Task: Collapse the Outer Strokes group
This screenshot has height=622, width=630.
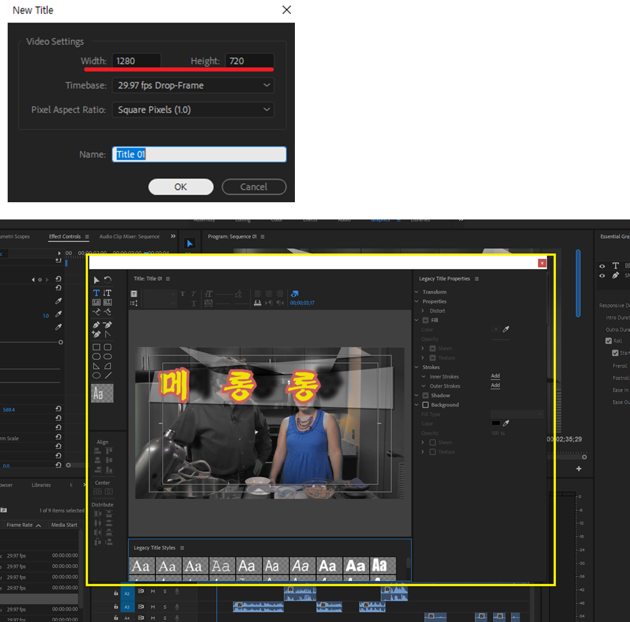Action: tap(423, 386)
